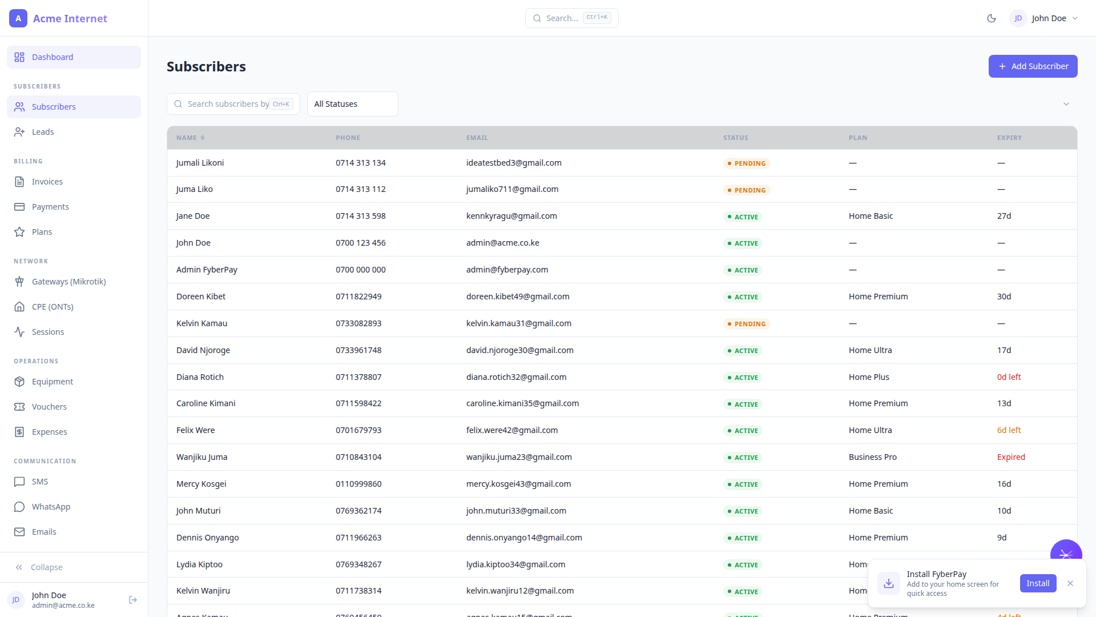Click the install download icon in prompt
The image size is (1096, 617).
pyautogui.click(x=889, y=583)
